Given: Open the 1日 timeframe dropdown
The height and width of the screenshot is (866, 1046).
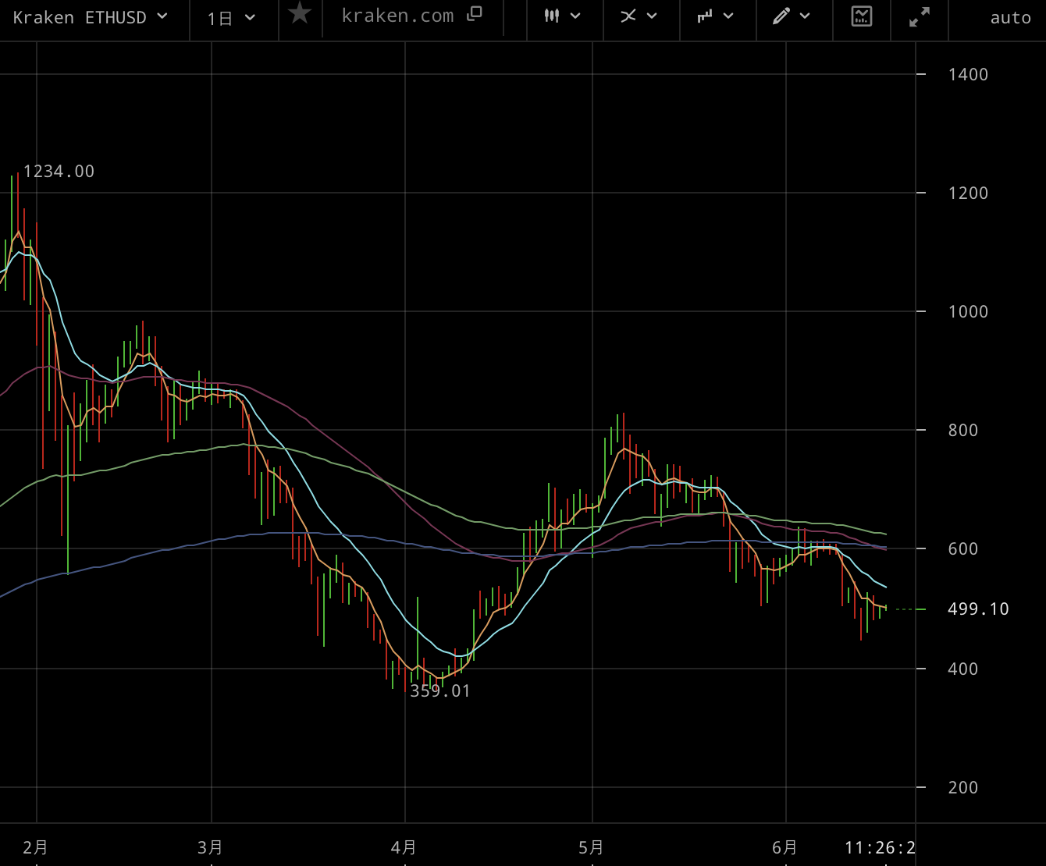Looking at the screenshot, I should pyautogui.click(x=232, y=17).
